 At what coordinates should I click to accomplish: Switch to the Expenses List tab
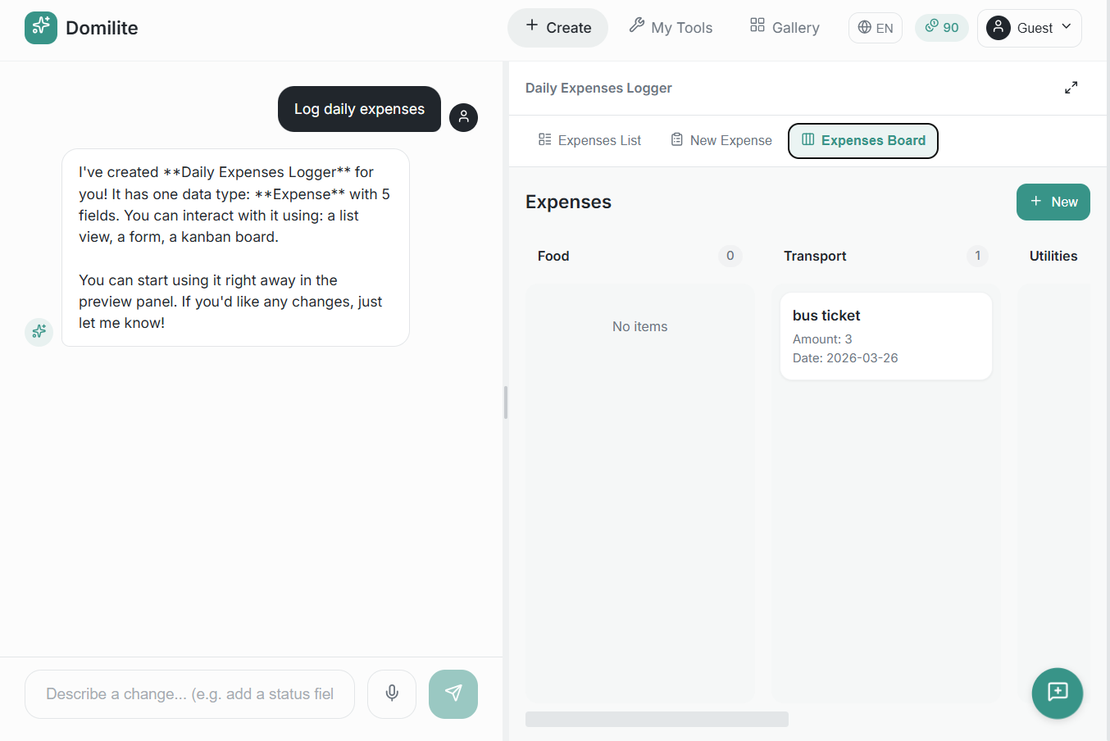tap(589, 140)
